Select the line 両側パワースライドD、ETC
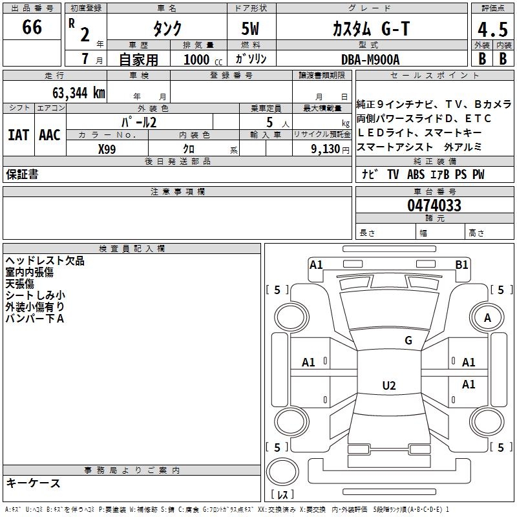Image resolution: width=517 pixels, height=517 pixels. point(424,118)
